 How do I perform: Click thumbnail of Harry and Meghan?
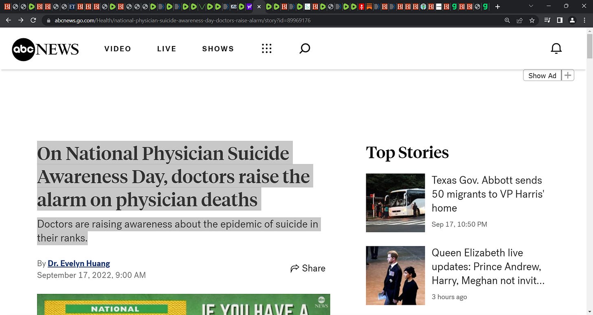pyautogui.click(x=395, y=275)
